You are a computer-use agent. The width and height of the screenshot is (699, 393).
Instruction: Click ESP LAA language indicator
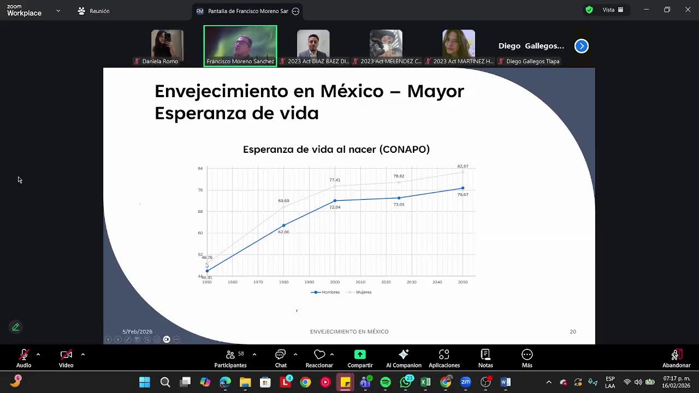610,382
